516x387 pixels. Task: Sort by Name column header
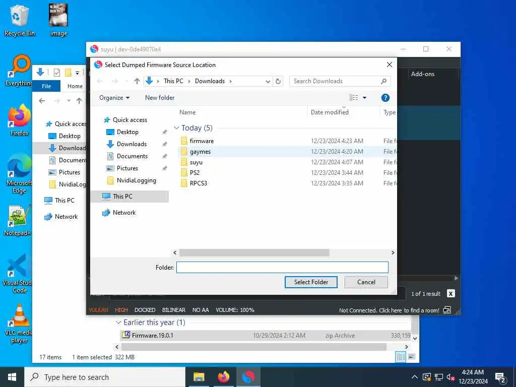tap(187, 112)
